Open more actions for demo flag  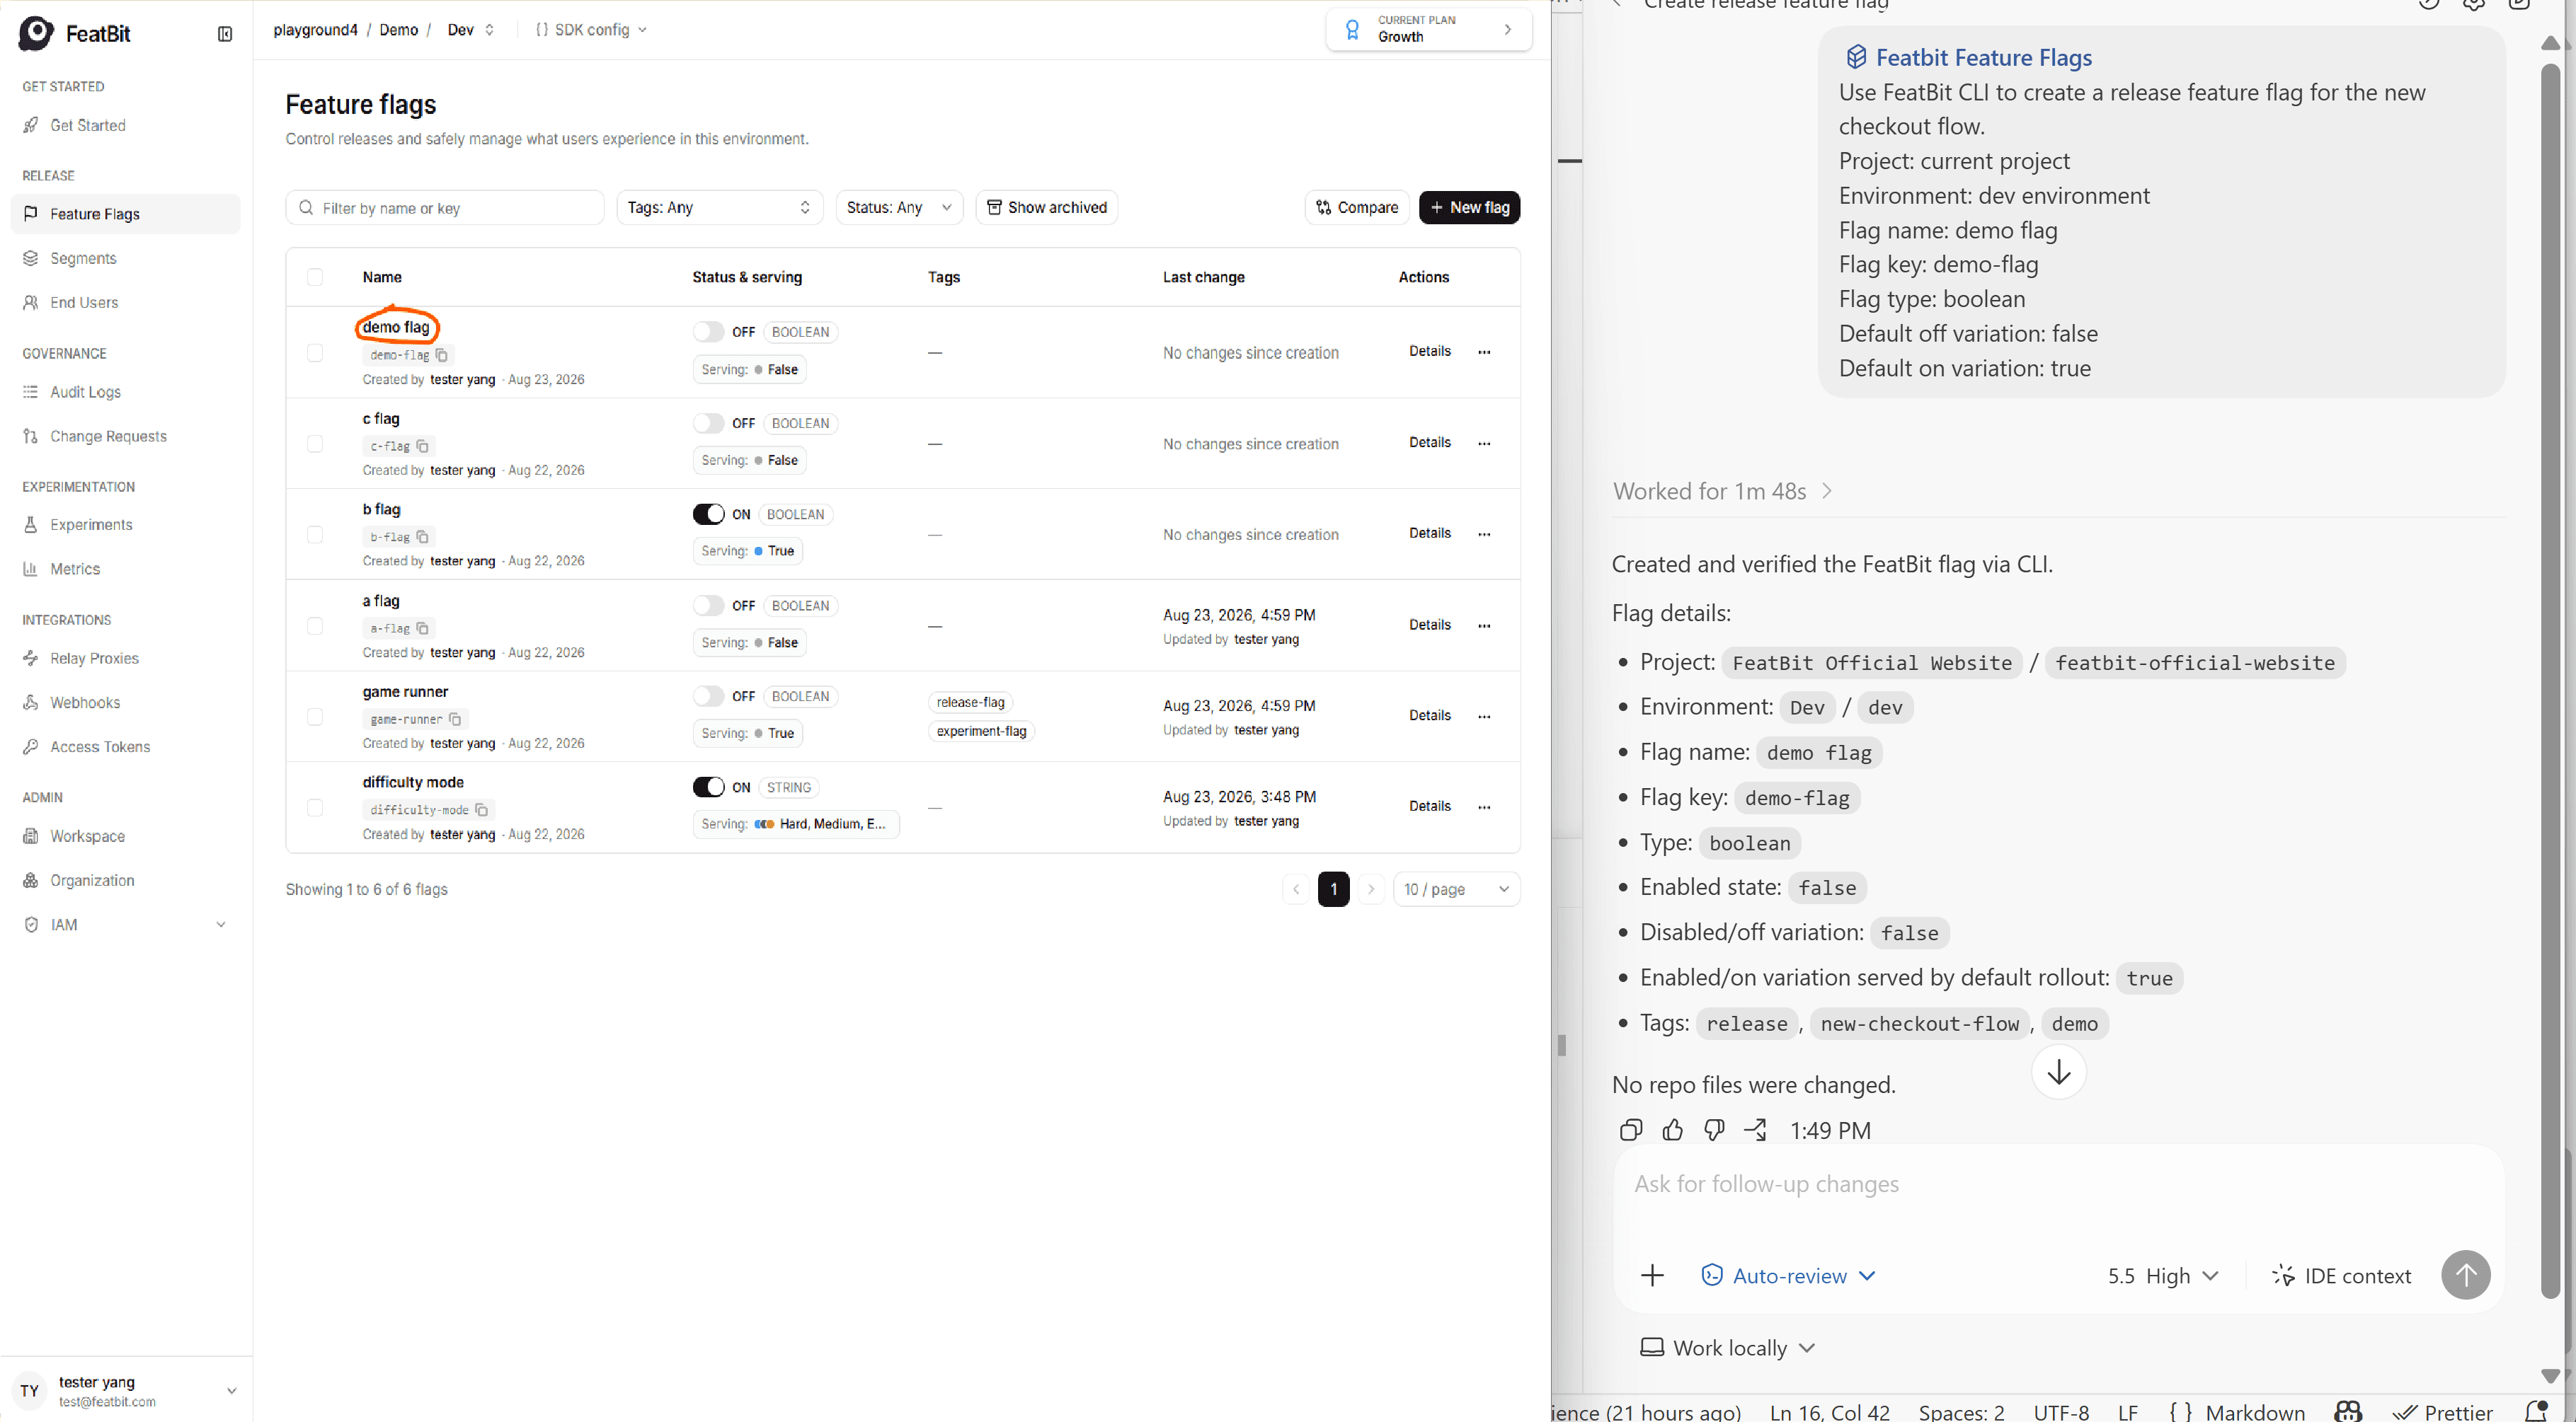[1484, 352]
